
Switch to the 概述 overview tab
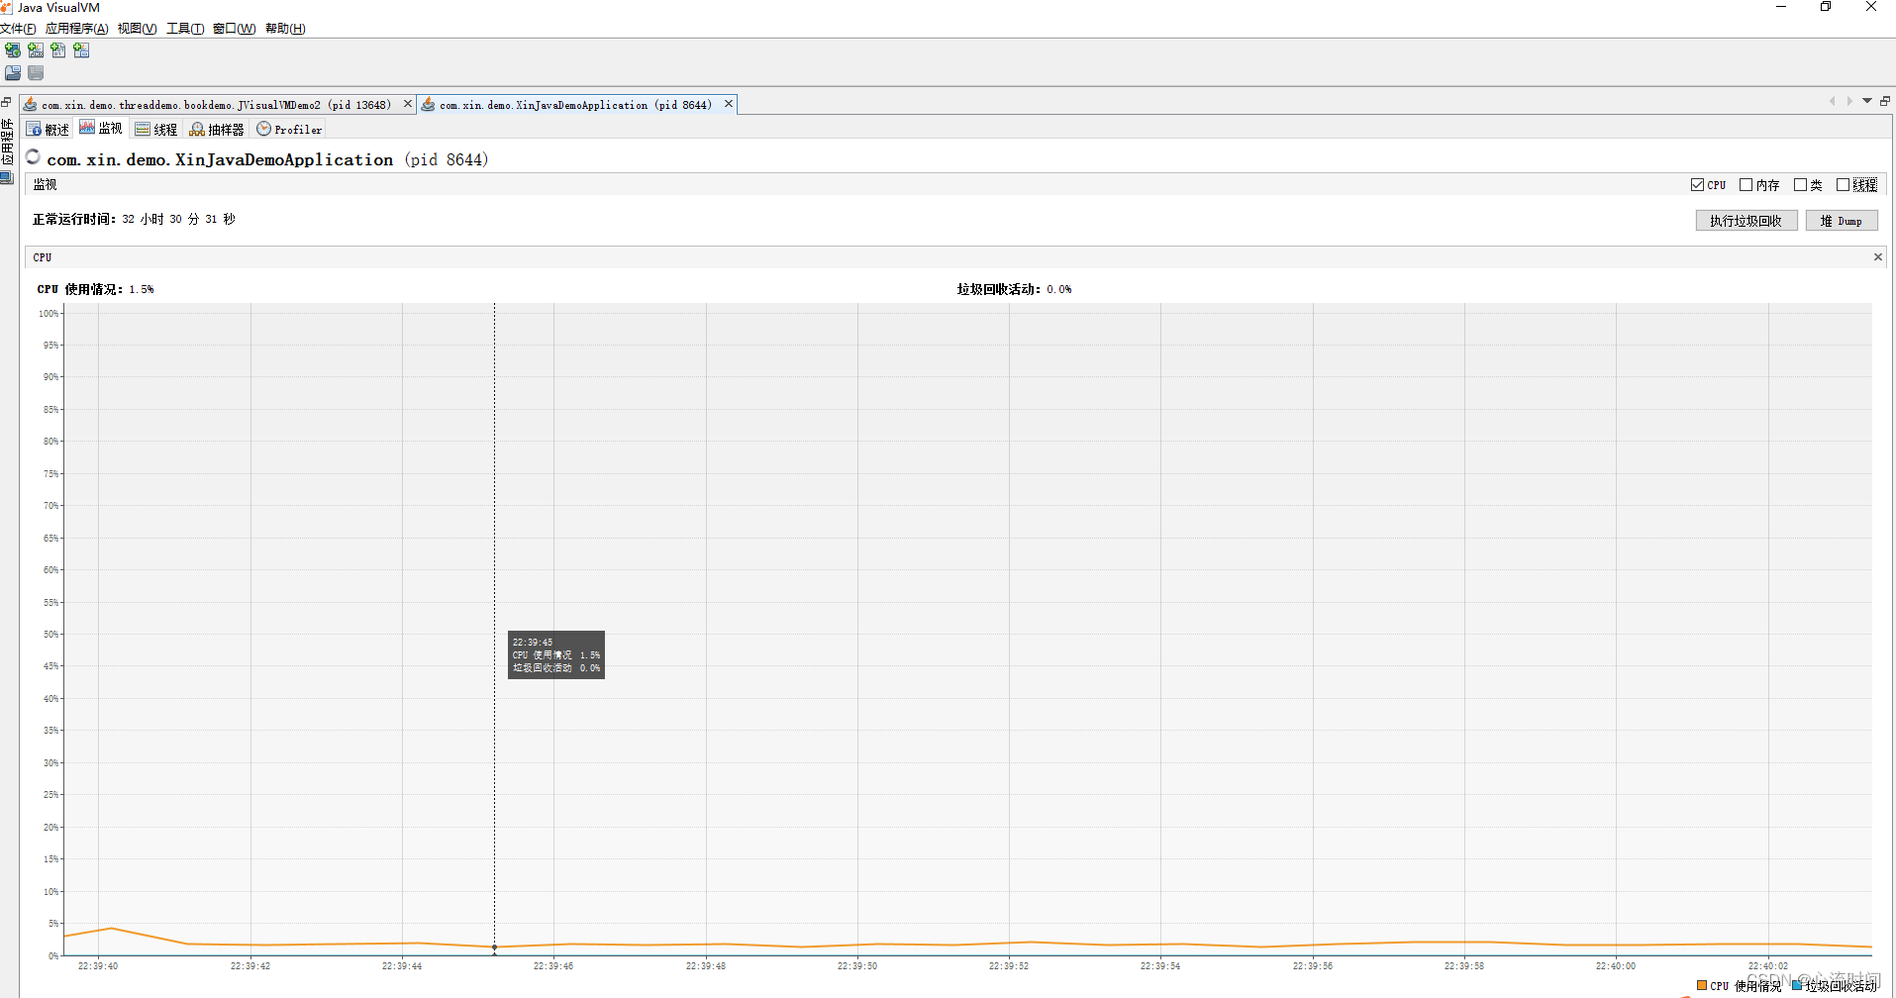pyautogui.click(x=48, y=130)
